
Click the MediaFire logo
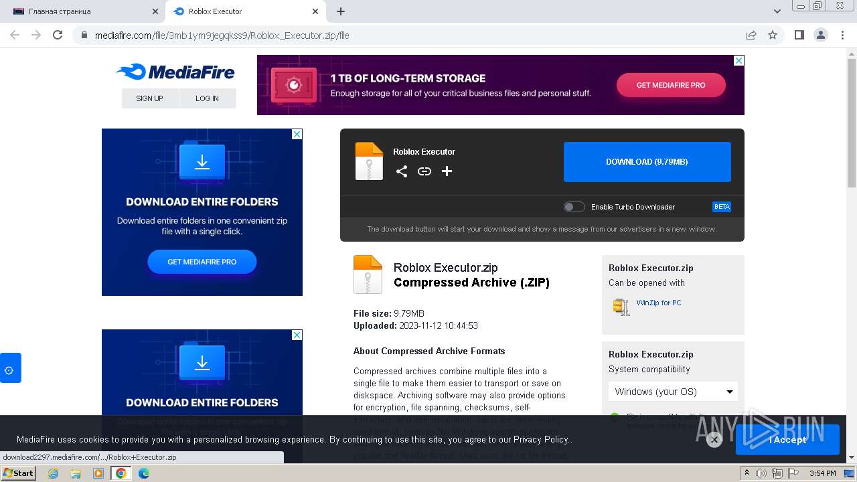pyautogui.click(x=175, y=72)
